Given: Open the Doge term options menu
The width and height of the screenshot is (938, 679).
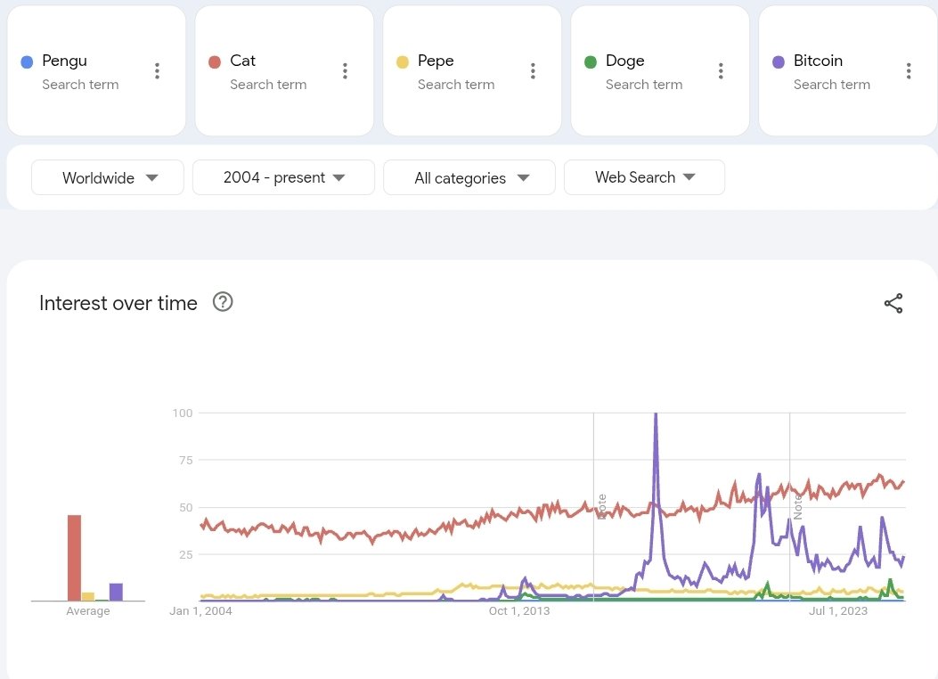Looking at the screenshot, I should [x=721, y=70].
